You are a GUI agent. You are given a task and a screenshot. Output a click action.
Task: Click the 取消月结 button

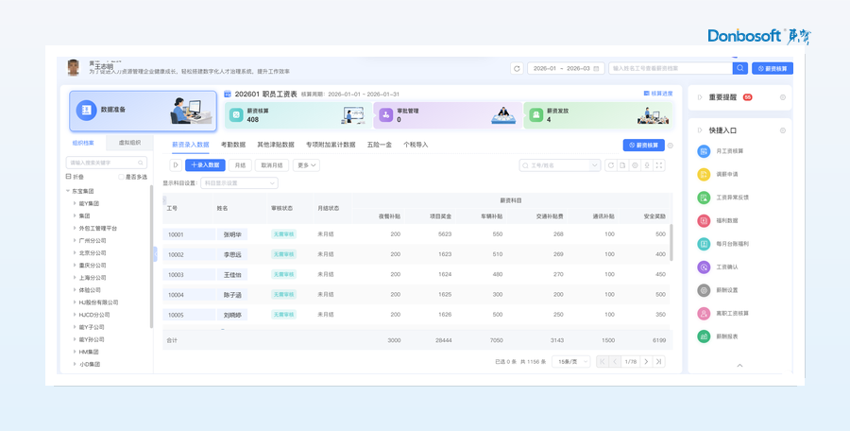[272, 165]
